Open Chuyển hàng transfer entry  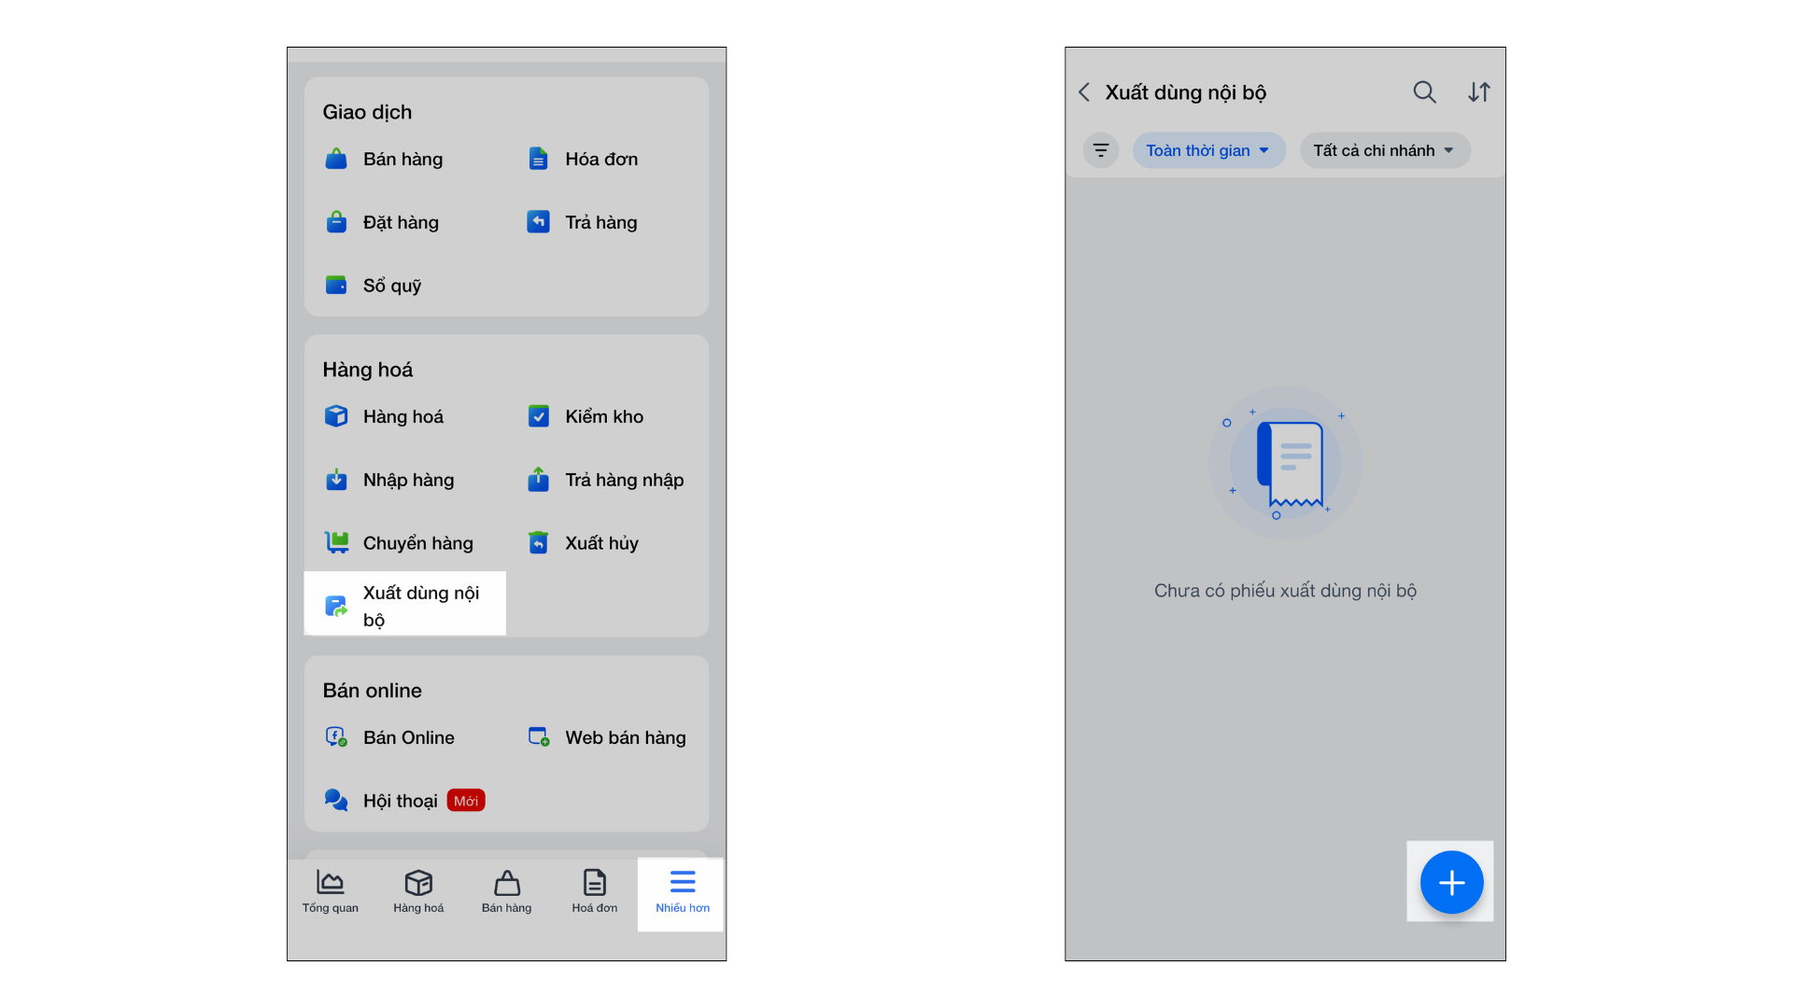(x=399, y=543)
